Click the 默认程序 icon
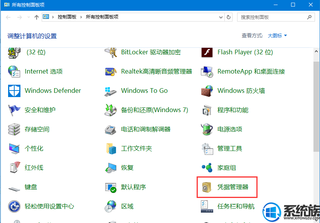Viewport: 320px width, 223px height. click(x=111, y=188)
